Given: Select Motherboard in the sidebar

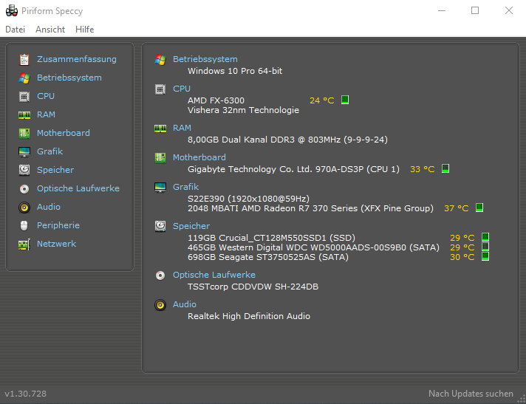Looking at the screenshot, I should pos(64,133).
